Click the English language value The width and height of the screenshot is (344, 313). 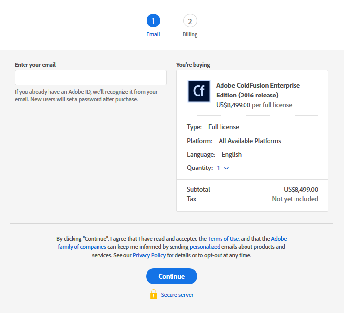[x=231, y=154]
